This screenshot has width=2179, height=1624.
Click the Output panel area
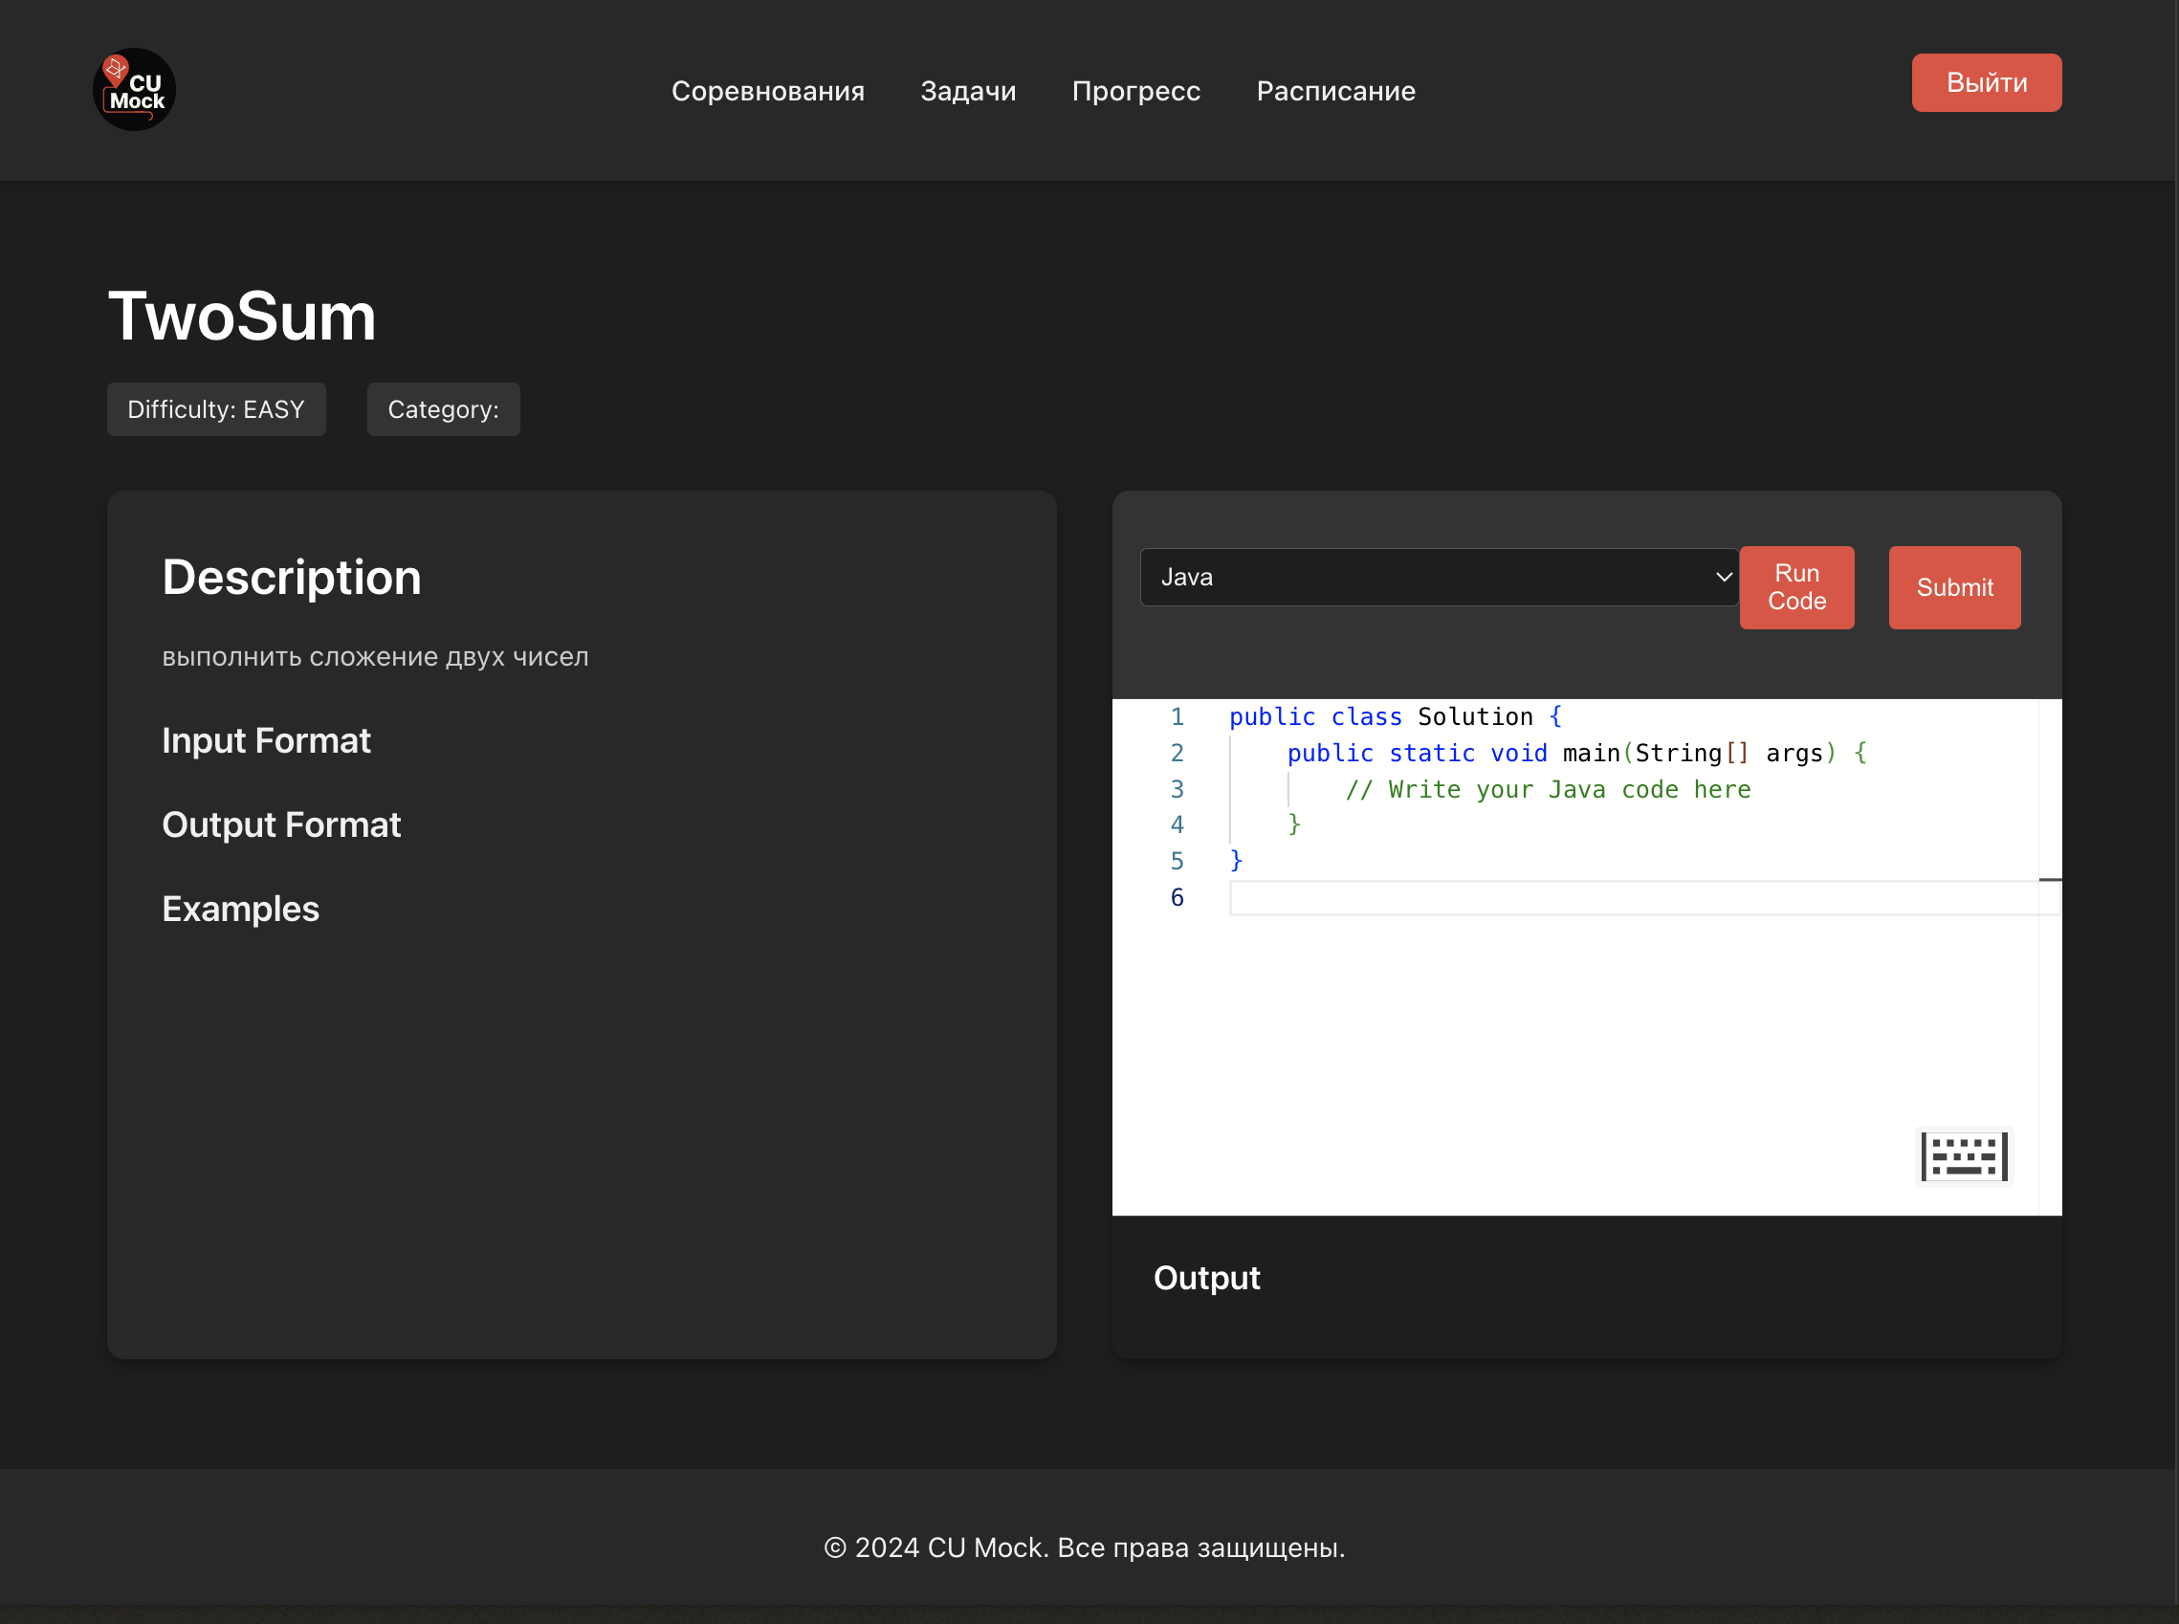[1585, 1285]
